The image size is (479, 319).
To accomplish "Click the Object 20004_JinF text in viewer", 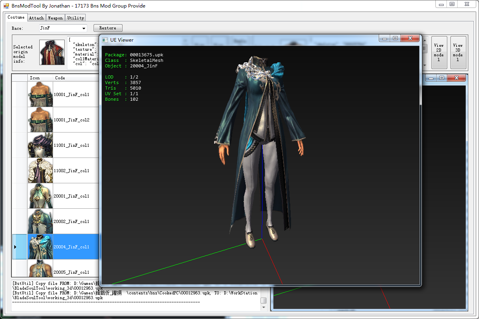I will point(131,66).
